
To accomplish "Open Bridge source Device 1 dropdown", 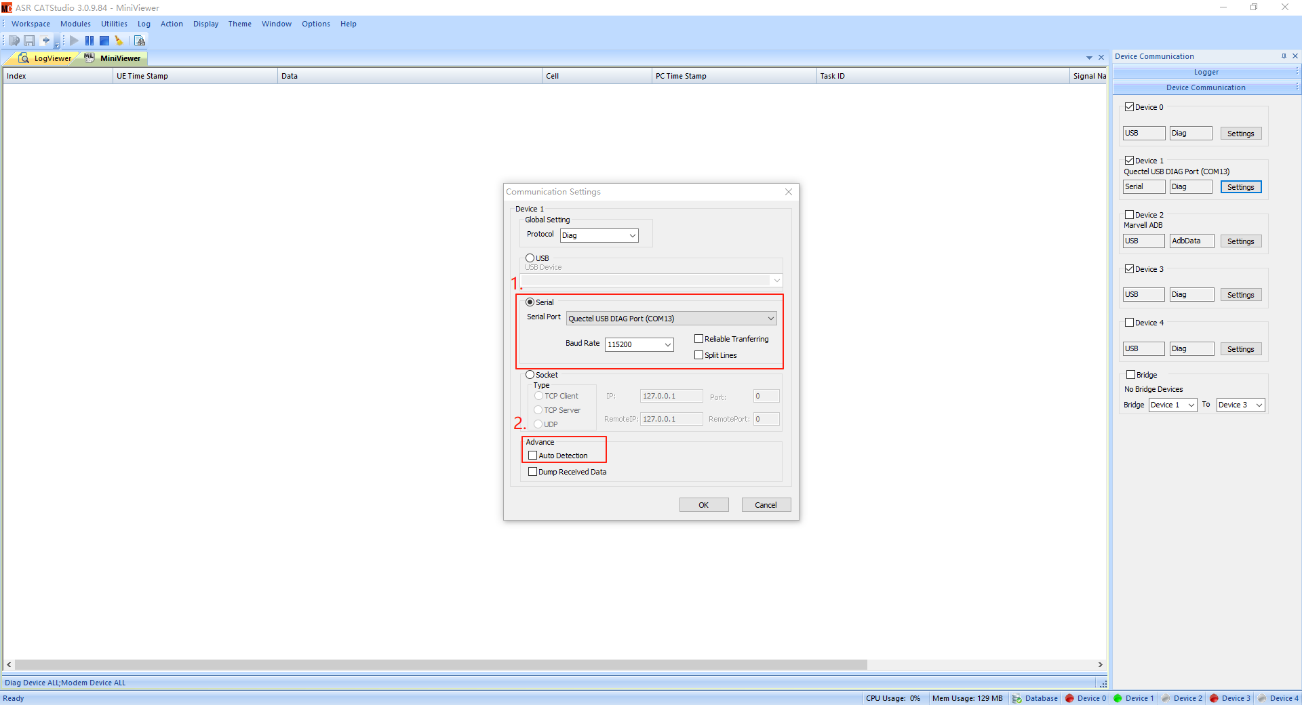I will 1191,405.
